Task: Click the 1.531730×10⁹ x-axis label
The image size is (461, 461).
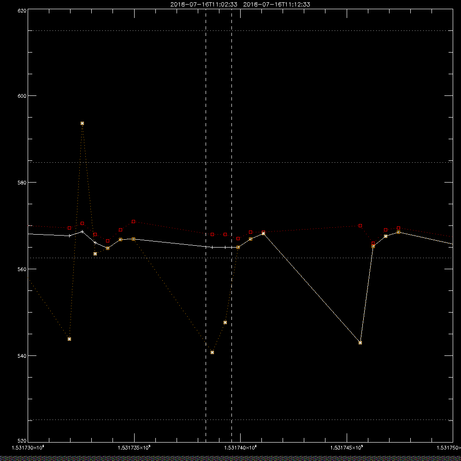Action: click(28, 448)
